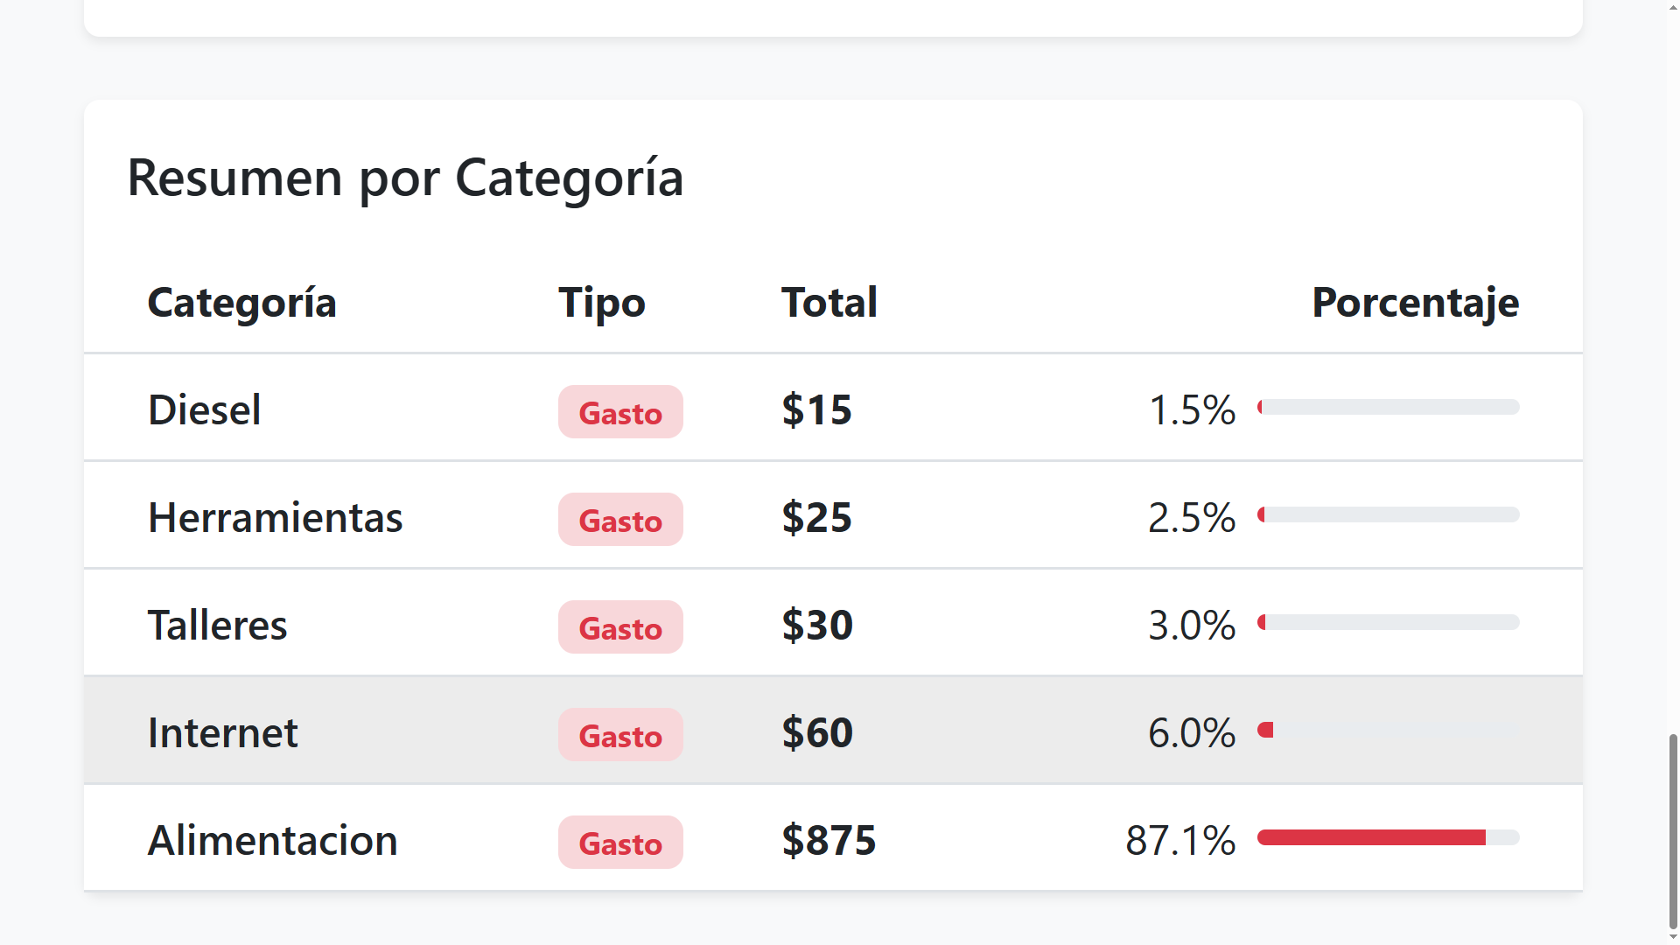Viewport: 1680px width, 945px height.
Task: Click the page vertical scrollbar thumb
Action: coord(1673,831)
